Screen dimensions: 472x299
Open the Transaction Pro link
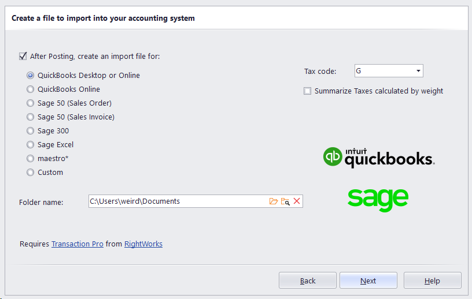point(78,244)
